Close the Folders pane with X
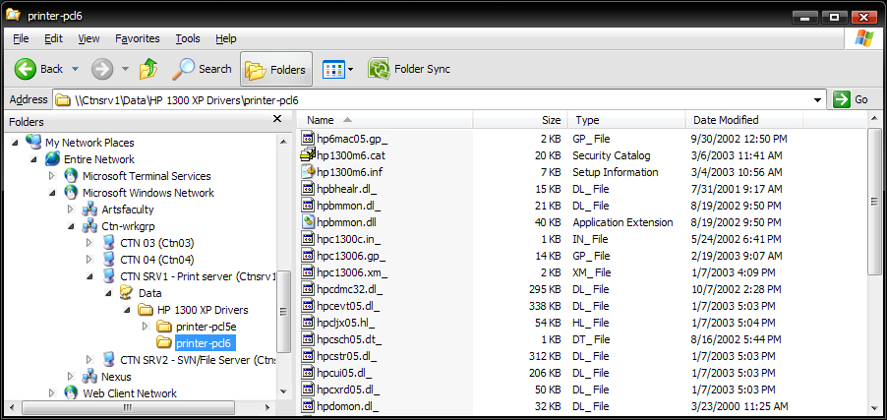Image resolution: width=887 pixels, height=420 pixels. pos(277,119)
